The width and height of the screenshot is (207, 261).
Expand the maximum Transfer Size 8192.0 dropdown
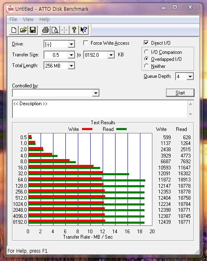pos(111,55)
